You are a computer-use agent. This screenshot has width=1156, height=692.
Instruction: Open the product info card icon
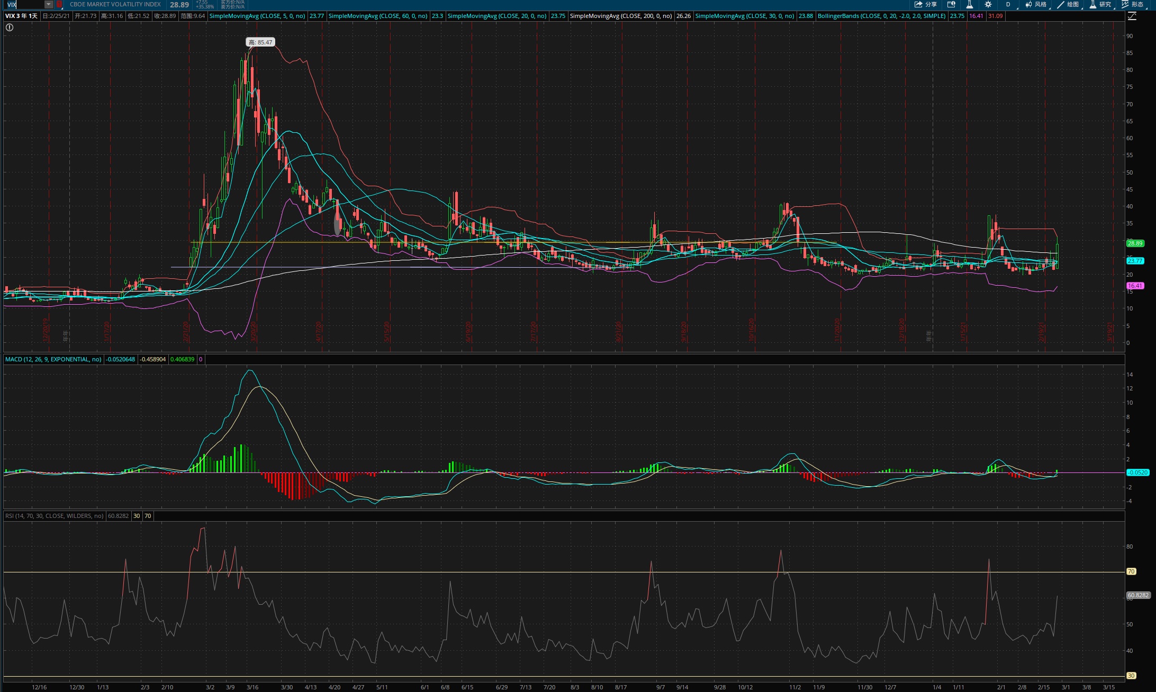951,5
